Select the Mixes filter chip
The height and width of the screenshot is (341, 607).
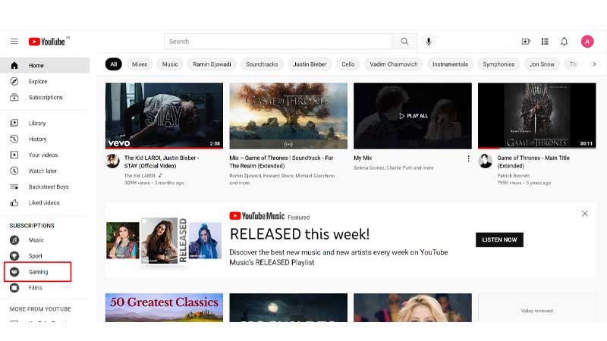(140, 64)
